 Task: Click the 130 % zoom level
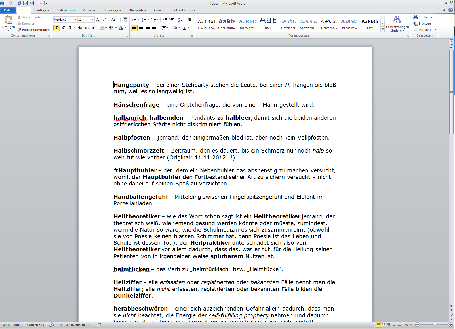pos(408,325)
